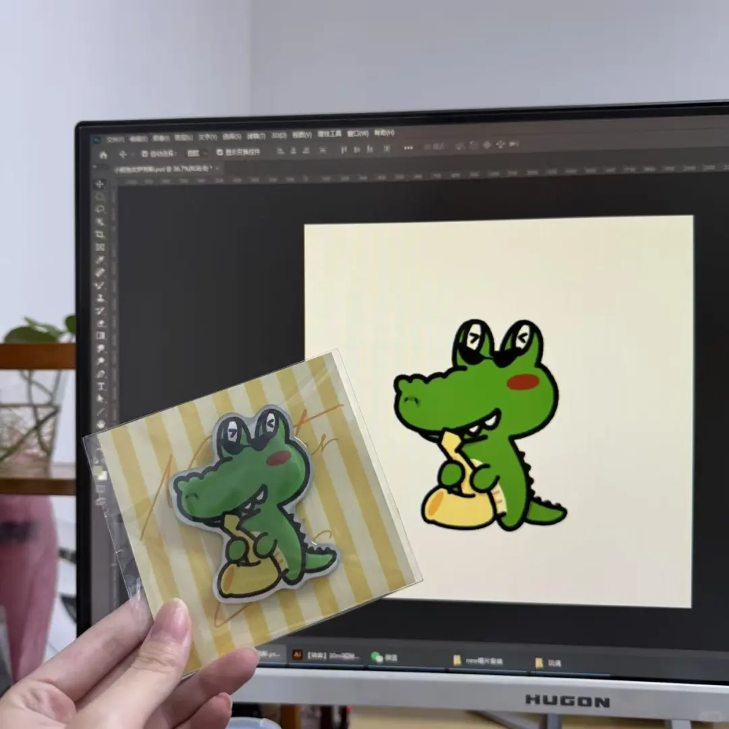Toggle the 显示变换控件 checkbox
Screen dimensions: 729x729
pyautogui.click(x=220, y=152)
